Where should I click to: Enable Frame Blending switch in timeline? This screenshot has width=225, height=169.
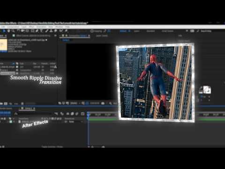[72, 114]
